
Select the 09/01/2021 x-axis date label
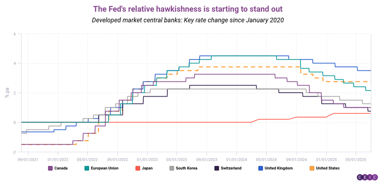point(27,158)
